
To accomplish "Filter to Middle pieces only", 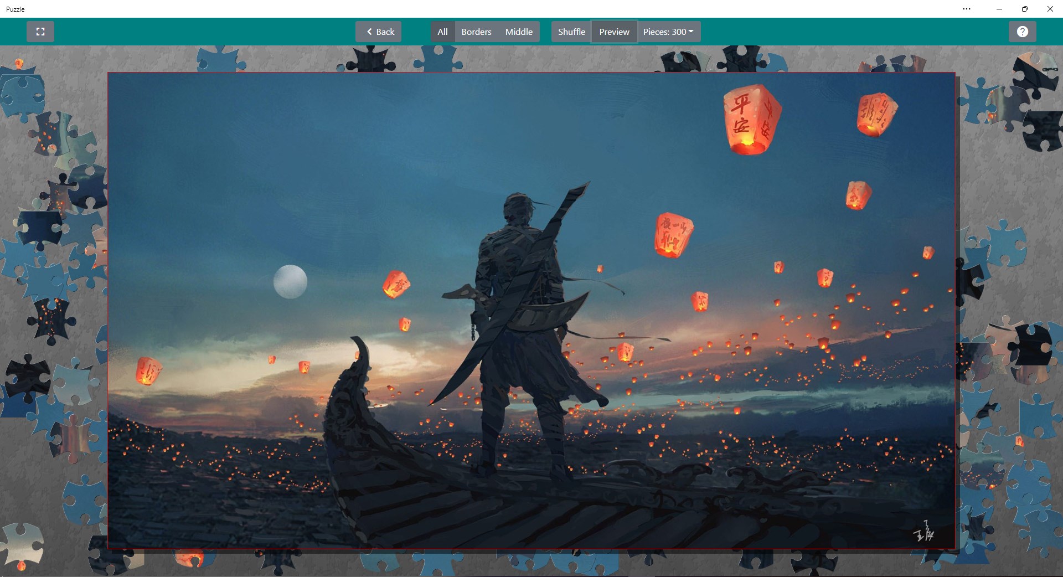I will 519,32.
